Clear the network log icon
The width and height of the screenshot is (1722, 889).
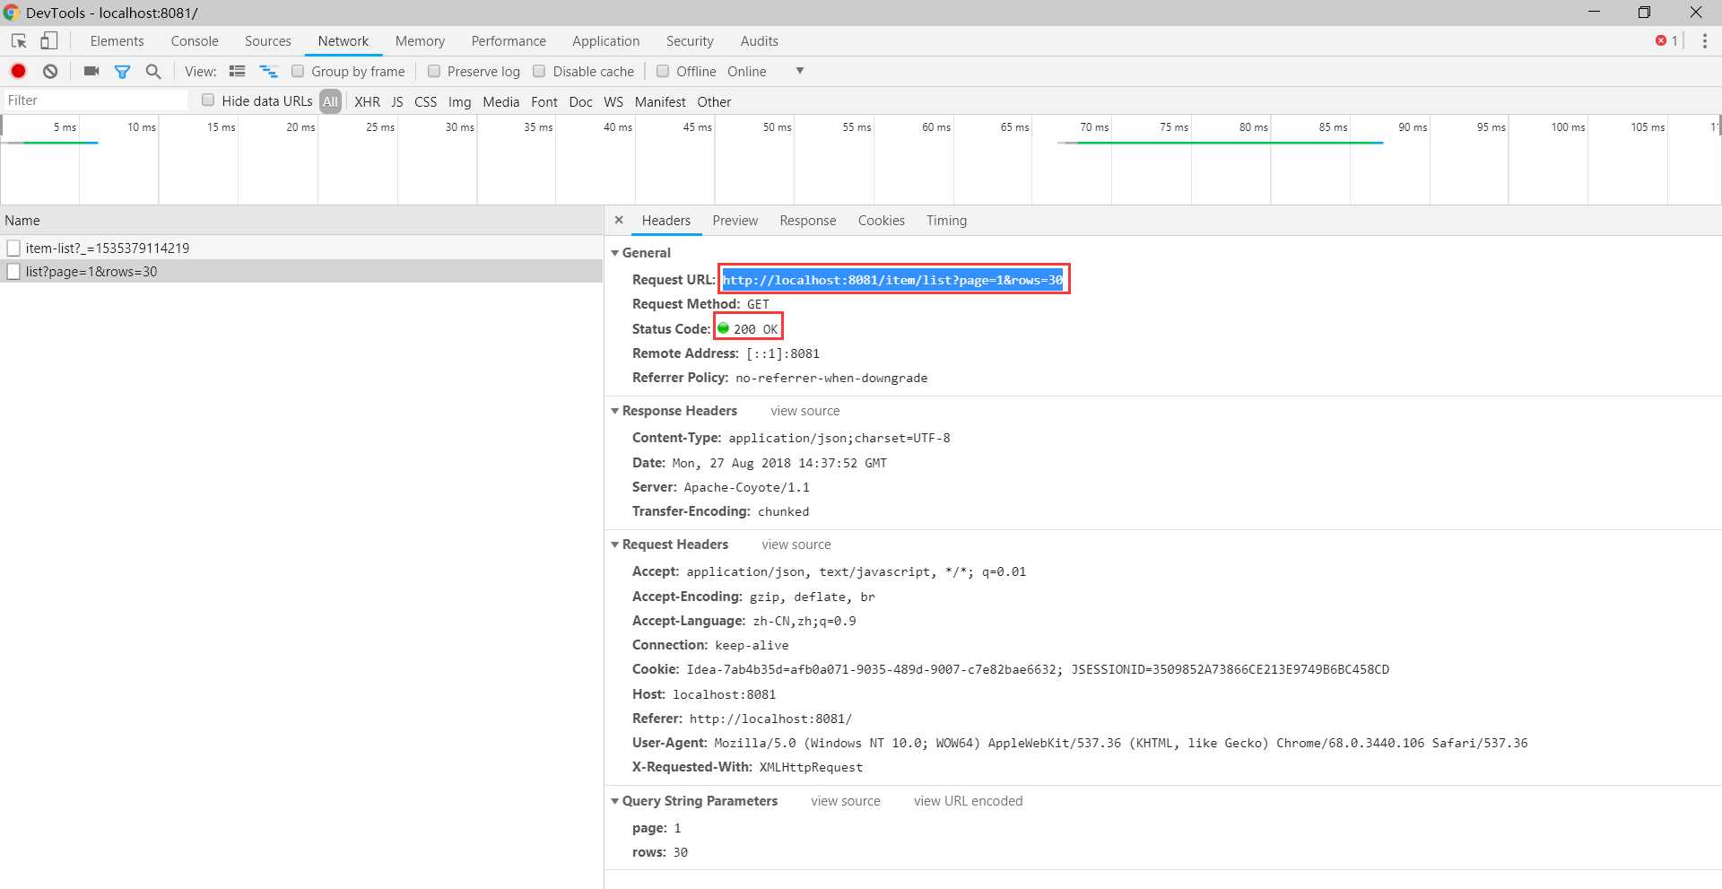51,71
